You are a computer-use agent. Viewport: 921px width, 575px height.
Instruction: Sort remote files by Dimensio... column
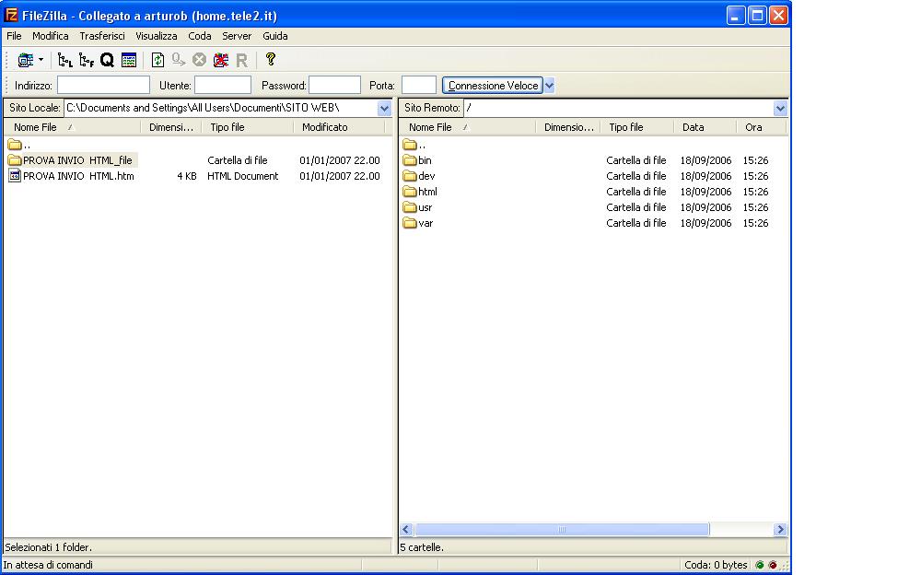click(x=568, y=127)
